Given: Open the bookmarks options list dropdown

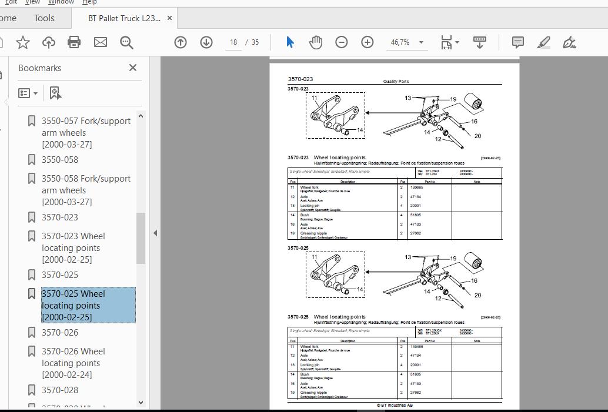Looking at the screenshot, I should click(28, 93).
